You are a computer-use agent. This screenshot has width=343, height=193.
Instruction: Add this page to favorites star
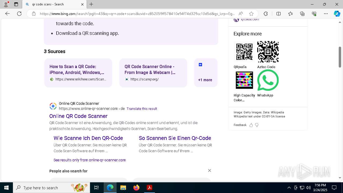[x=251, y=14]
